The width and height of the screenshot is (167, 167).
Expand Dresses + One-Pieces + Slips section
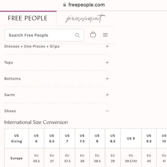coord(57,46)
